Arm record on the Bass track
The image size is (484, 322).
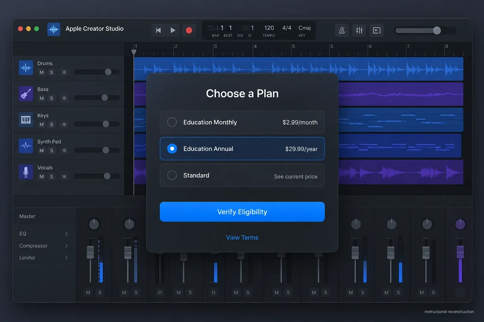pyautogui.click(x=64, y=98)
